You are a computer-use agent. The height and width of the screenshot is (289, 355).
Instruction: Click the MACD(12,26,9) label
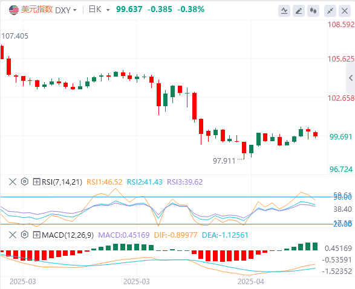point(68,235)
